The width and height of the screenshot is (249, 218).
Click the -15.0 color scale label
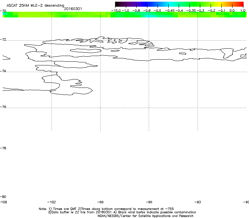coord(116,11)
